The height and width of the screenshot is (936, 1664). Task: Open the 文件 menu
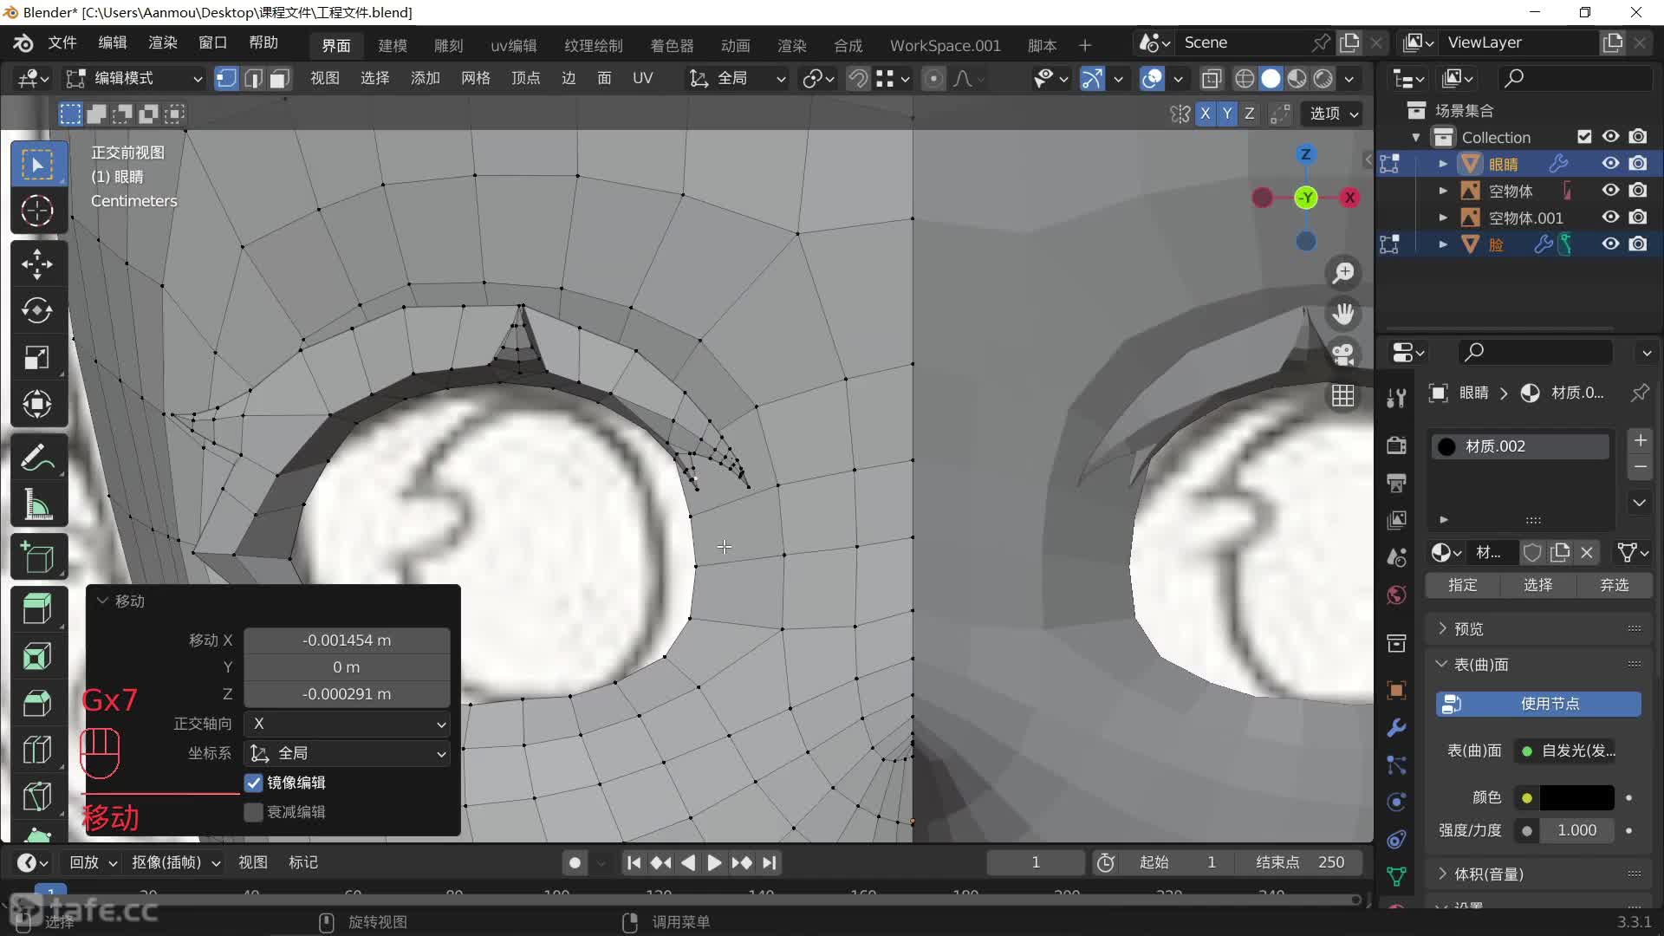[x=62, y=42]
